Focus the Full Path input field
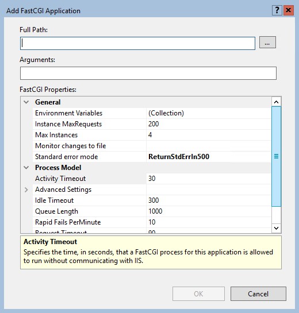The width and height of the screenshot is (299, 313). click(x=137, y=43)
